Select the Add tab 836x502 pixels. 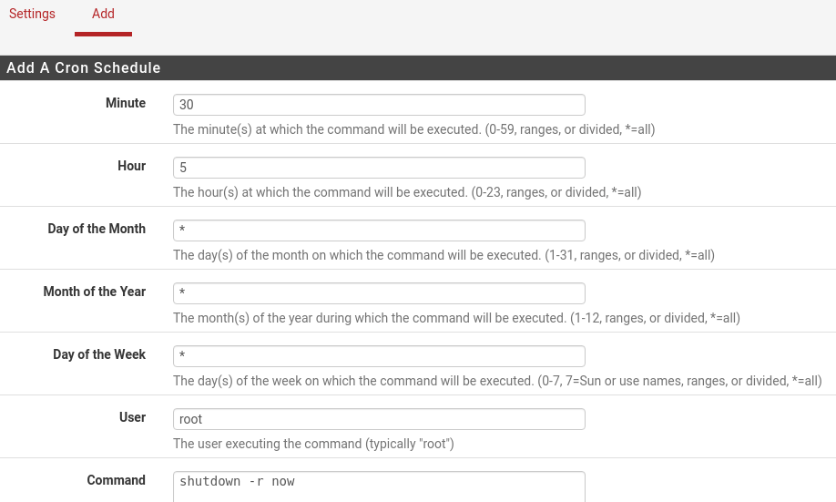click(x=103, y=15)
